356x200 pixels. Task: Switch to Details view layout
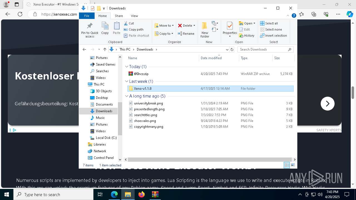click(x=287, y=165)
